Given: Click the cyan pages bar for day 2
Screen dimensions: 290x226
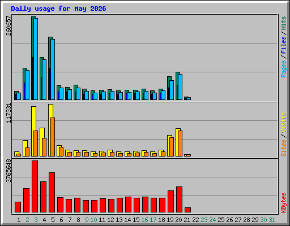Looking at the screenshot, I should (27, 85).
